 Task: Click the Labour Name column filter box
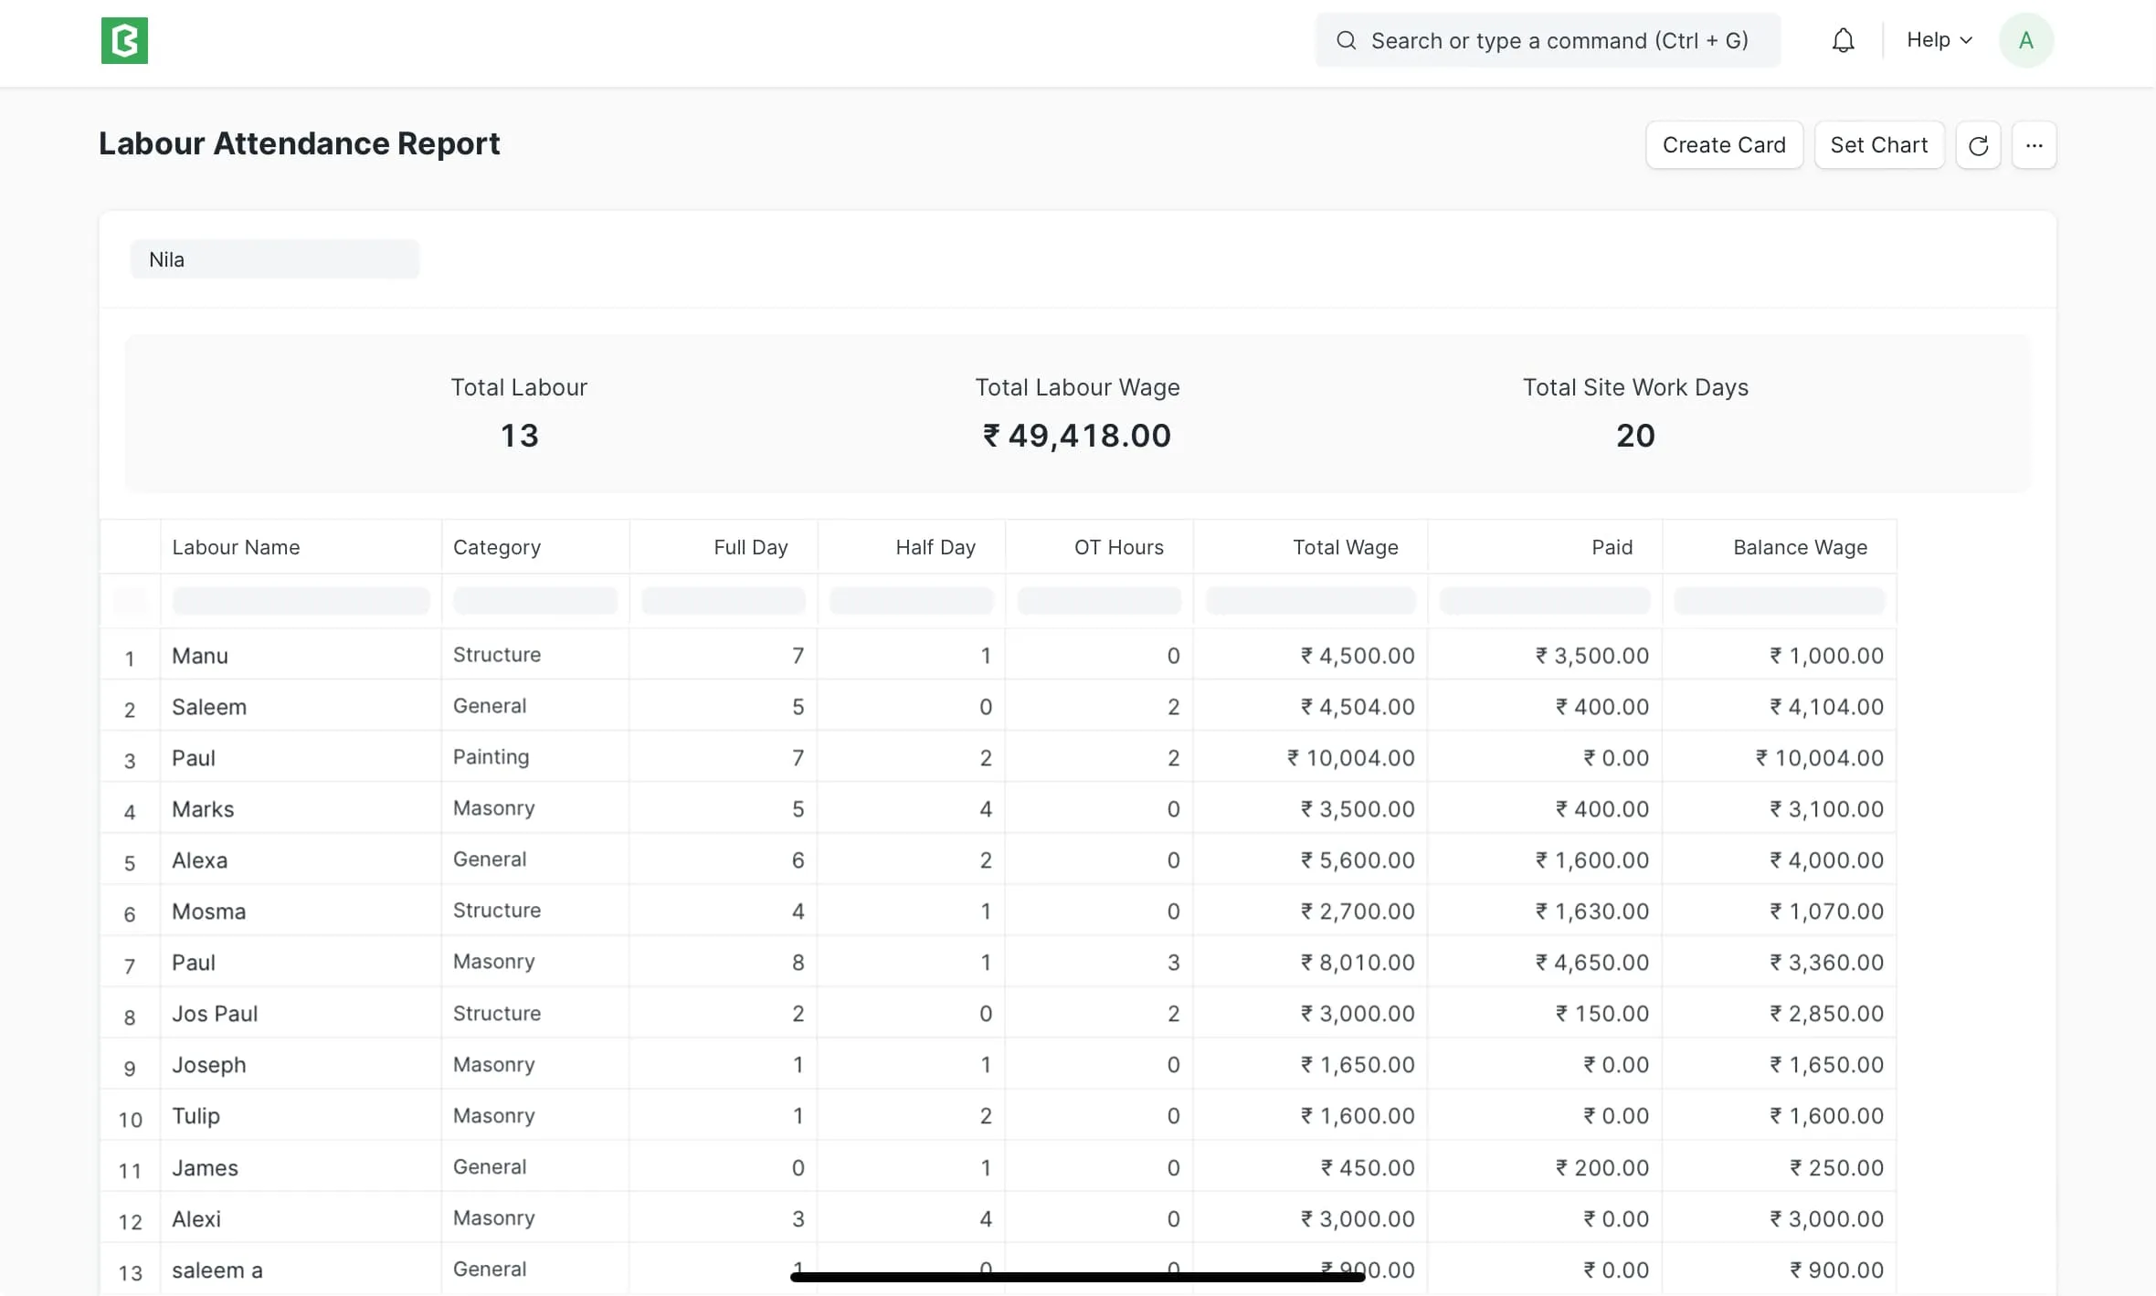click(x=301, y=601)
